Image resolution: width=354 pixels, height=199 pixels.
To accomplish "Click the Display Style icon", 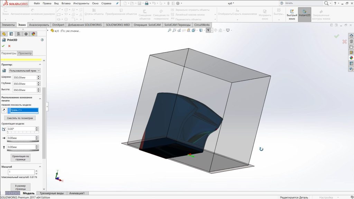I will [201, 30].
